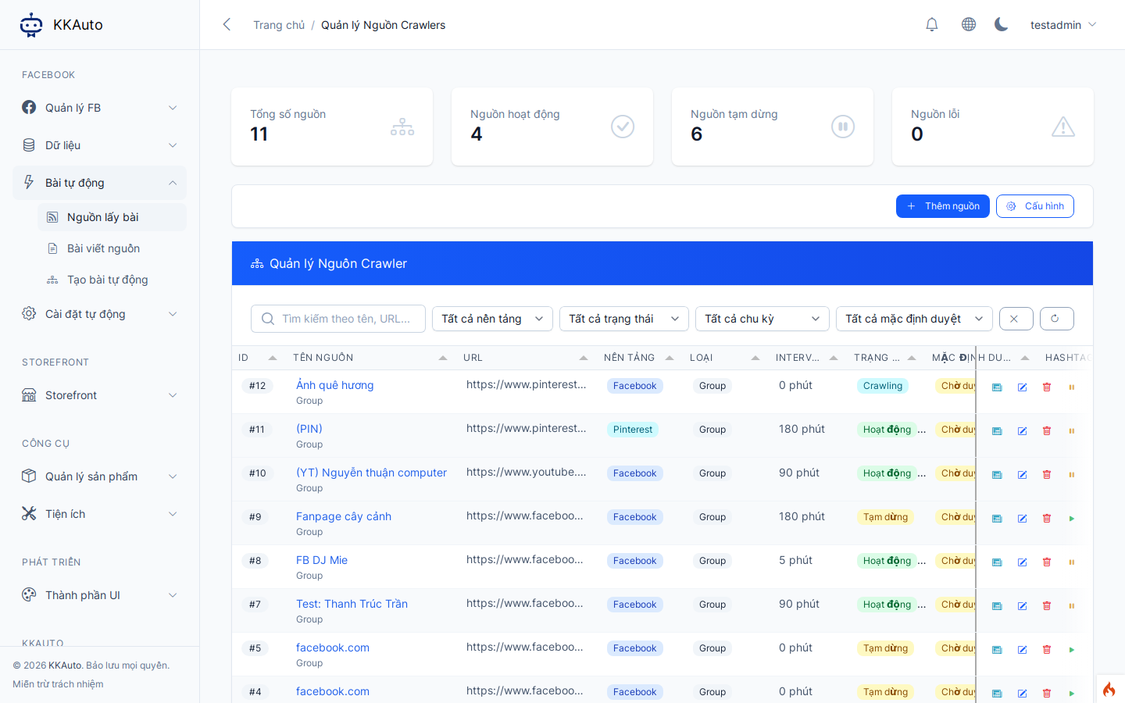This screenshot has height=703, width=1125.
Task: Open Tất cả trạng thái dropdown
Action: pos(624,319)
